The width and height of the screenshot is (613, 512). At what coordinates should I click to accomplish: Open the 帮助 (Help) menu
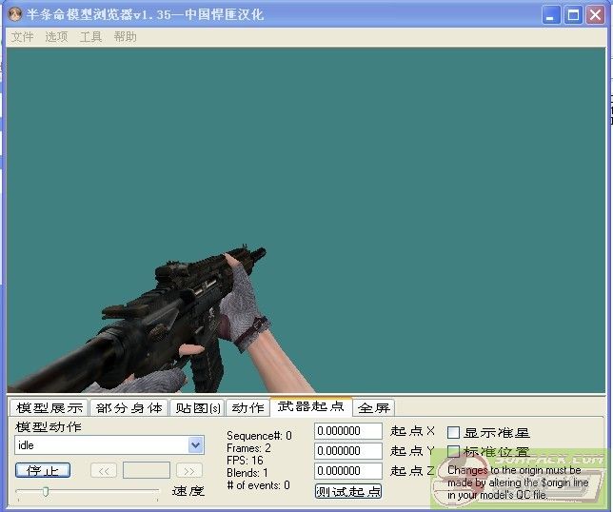tap(125, 37)
